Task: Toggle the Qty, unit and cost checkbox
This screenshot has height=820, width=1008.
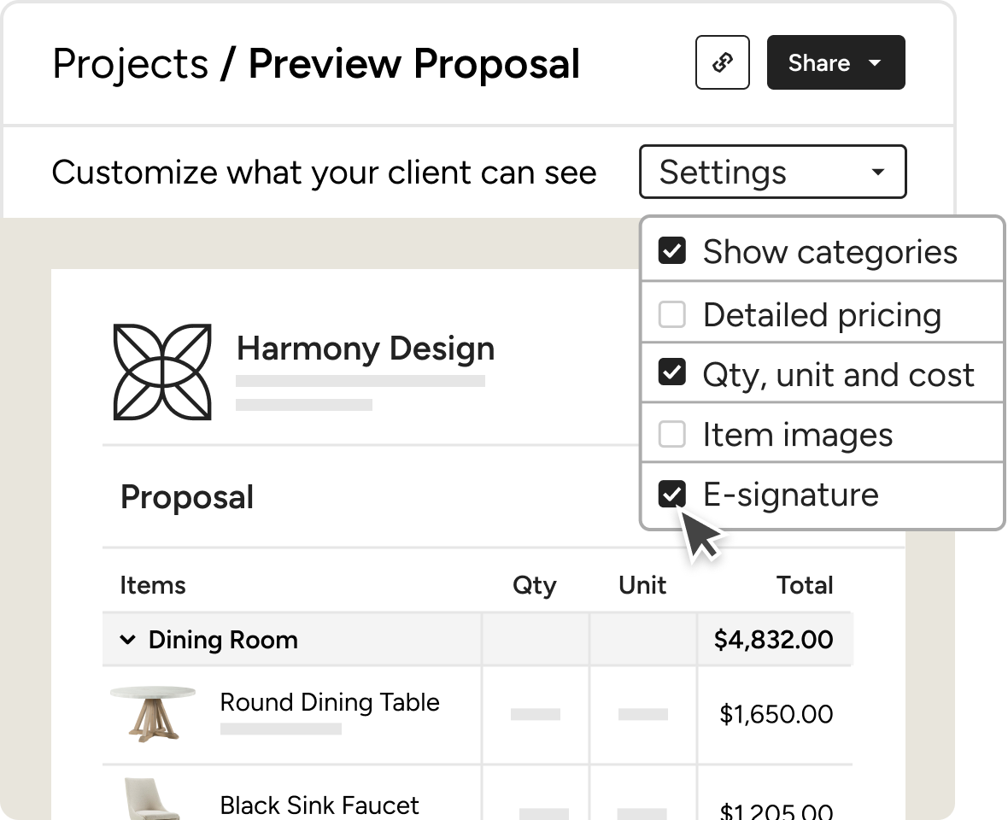Action: 672,373
